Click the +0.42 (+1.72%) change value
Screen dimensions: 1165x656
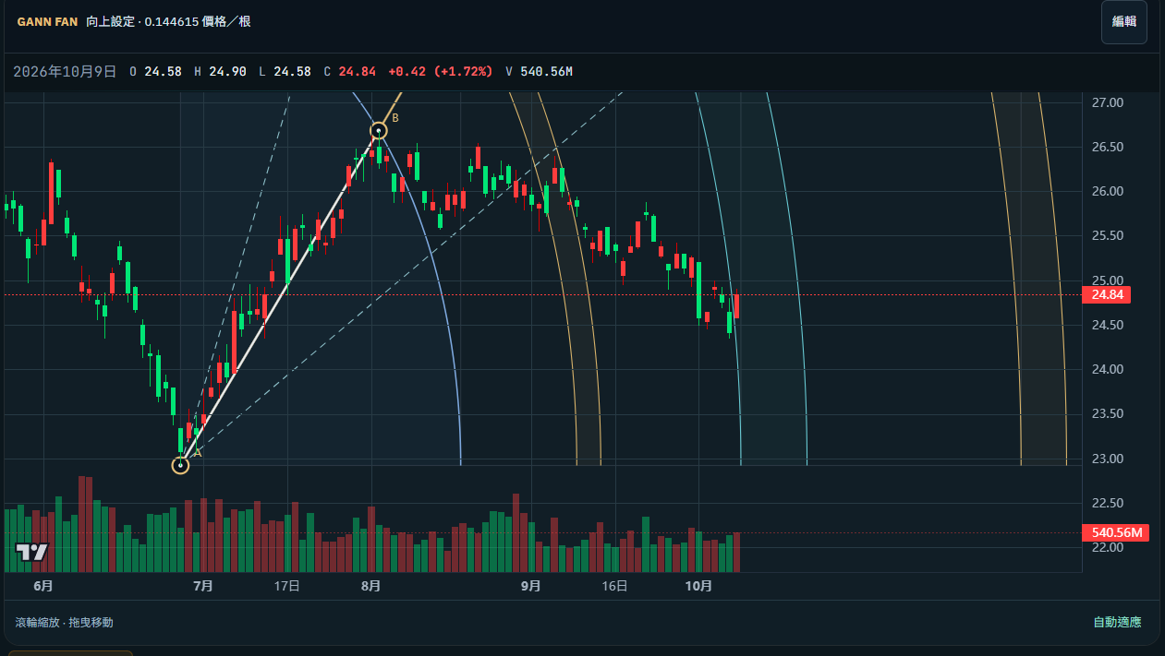click(x=441, y=71)
